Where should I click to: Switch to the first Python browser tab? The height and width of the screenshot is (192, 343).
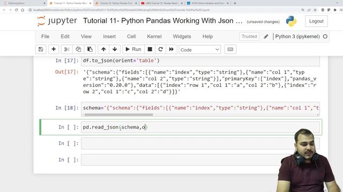coord(24,3)
